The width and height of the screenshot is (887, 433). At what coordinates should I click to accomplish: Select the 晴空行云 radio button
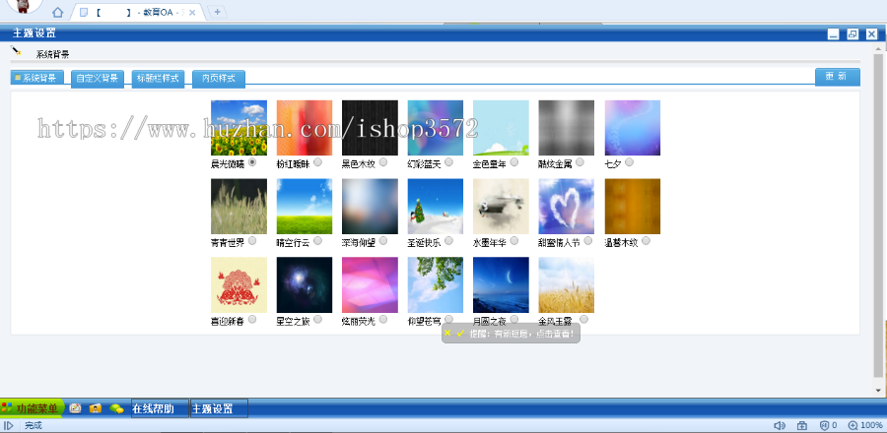pyautogui.click(x=318, y=240)
